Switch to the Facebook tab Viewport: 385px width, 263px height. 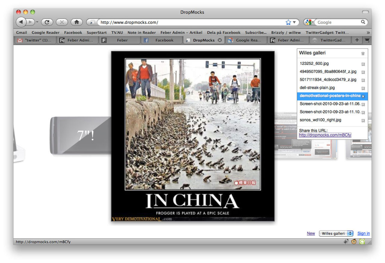162,40
